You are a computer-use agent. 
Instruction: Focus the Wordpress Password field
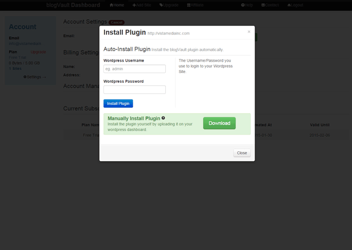click(x=134, y=89)
